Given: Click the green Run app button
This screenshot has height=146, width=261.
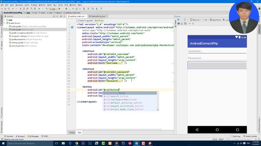Looking at the screenshot, I should coord(60,9).
